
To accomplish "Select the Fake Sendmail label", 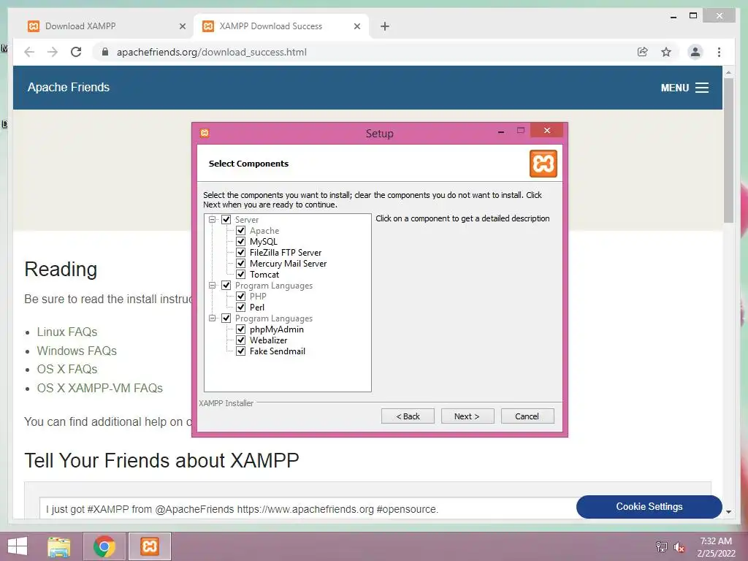I will 277,351.
